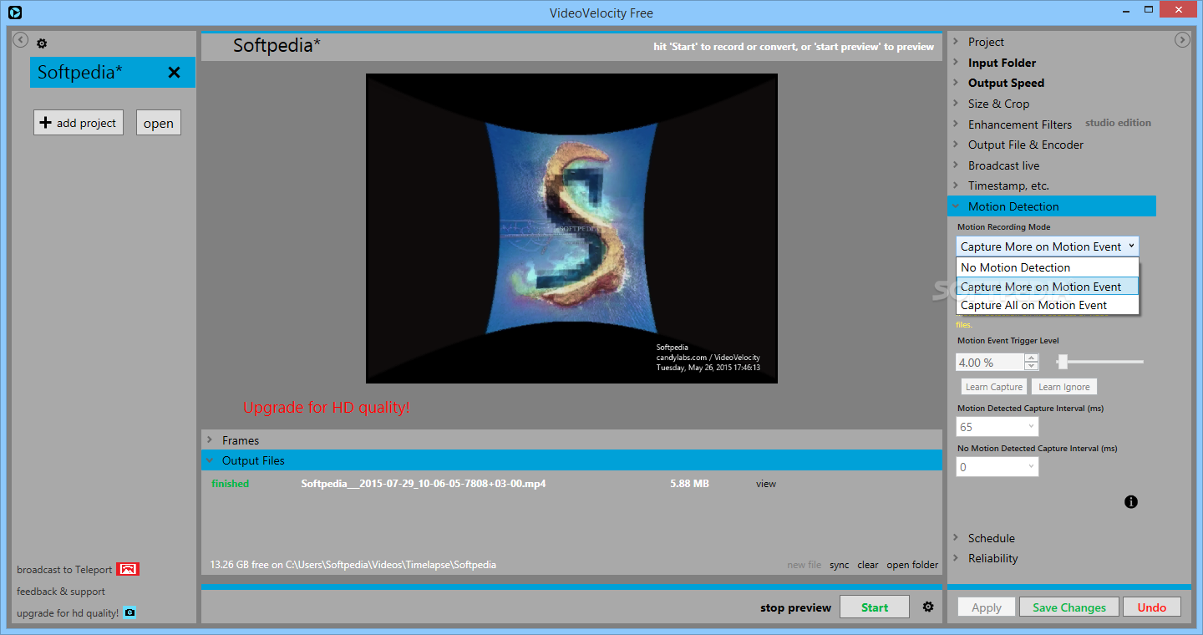Click the Learn Capture button
1203x635 pixels.
point(994,387)
